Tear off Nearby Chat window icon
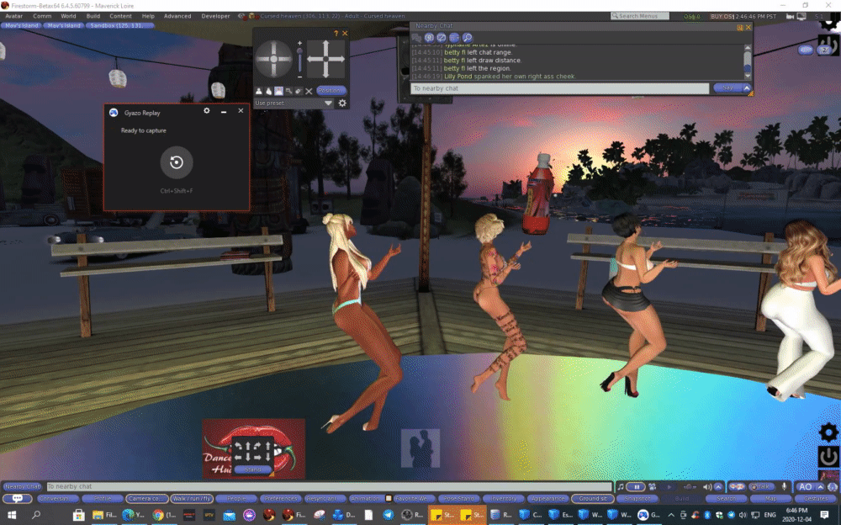The image size is (841, 525). coord(740,28)
